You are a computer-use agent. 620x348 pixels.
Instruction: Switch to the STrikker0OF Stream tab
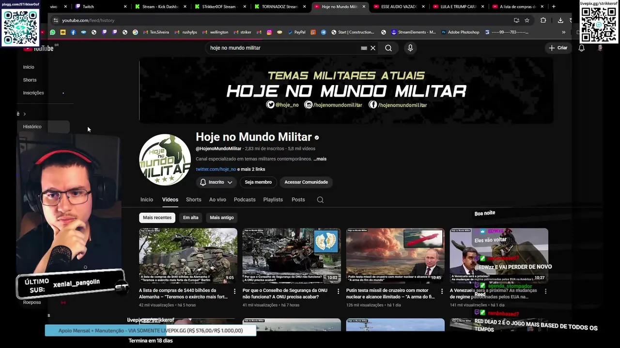click(220, 7)
